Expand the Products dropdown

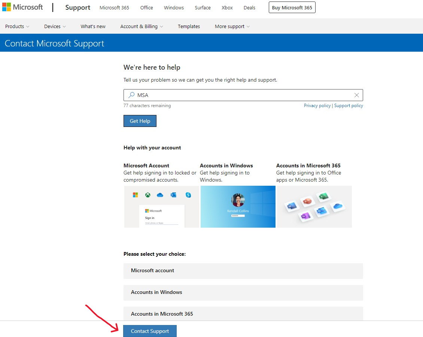(x=17, y=26)
